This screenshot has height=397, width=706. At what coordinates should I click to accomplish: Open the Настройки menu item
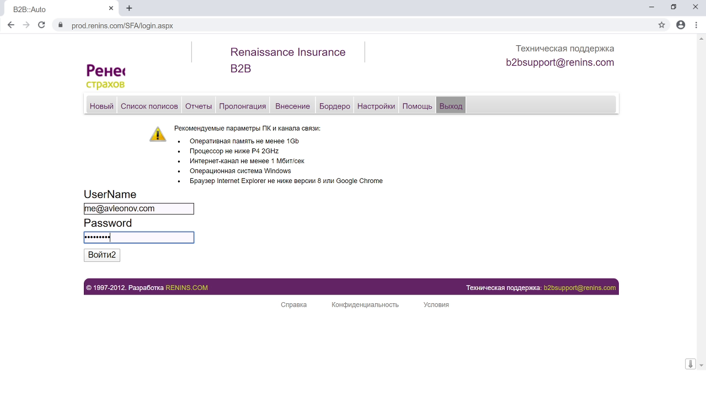pos(376,106)
